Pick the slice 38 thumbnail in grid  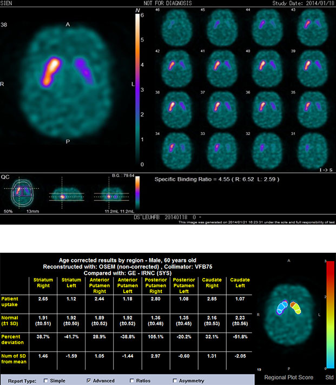(x=177, y=110)
